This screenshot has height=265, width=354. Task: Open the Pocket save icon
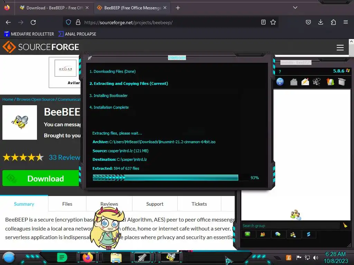pos(308,22)
